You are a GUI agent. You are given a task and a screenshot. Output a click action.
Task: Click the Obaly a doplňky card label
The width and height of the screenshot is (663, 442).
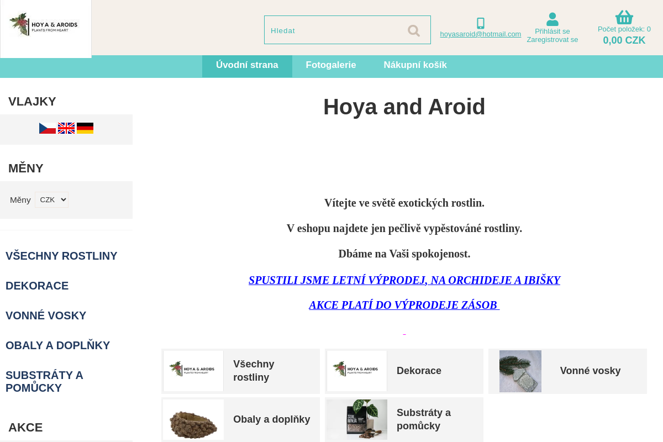[272, 419]
